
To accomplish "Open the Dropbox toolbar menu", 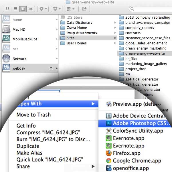I will (57, 9).
